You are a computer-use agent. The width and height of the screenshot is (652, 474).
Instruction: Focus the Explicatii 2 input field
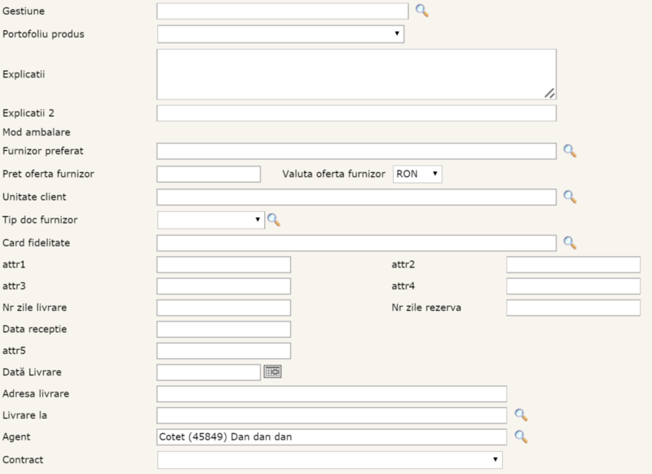(x=356, y=113)
